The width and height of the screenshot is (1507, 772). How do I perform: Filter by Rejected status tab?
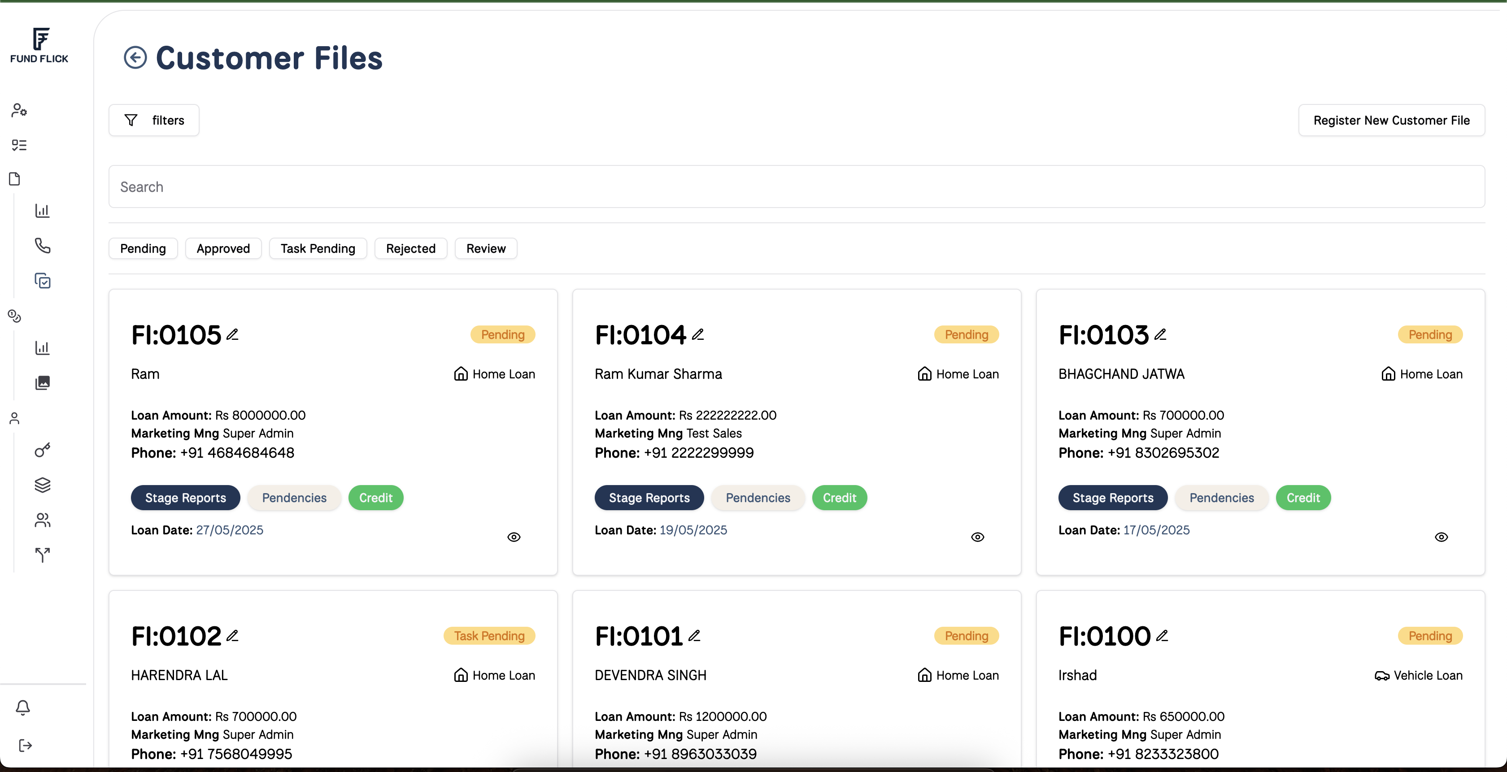(x=411, y=248)
